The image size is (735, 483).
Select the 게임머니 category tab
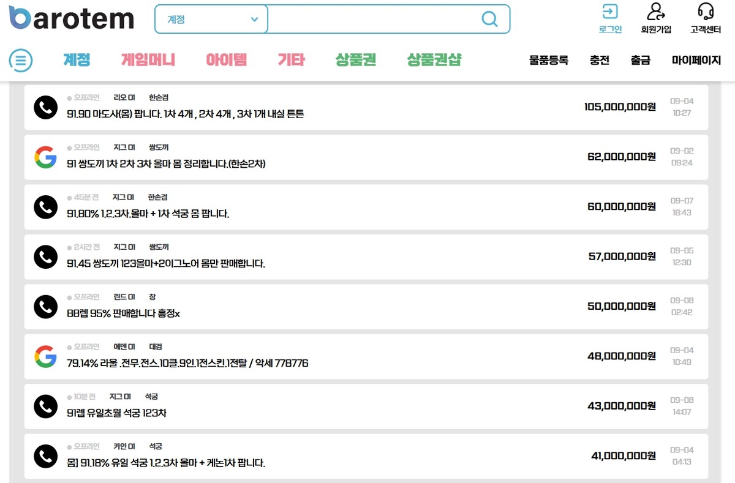click(x=148, y=60)
